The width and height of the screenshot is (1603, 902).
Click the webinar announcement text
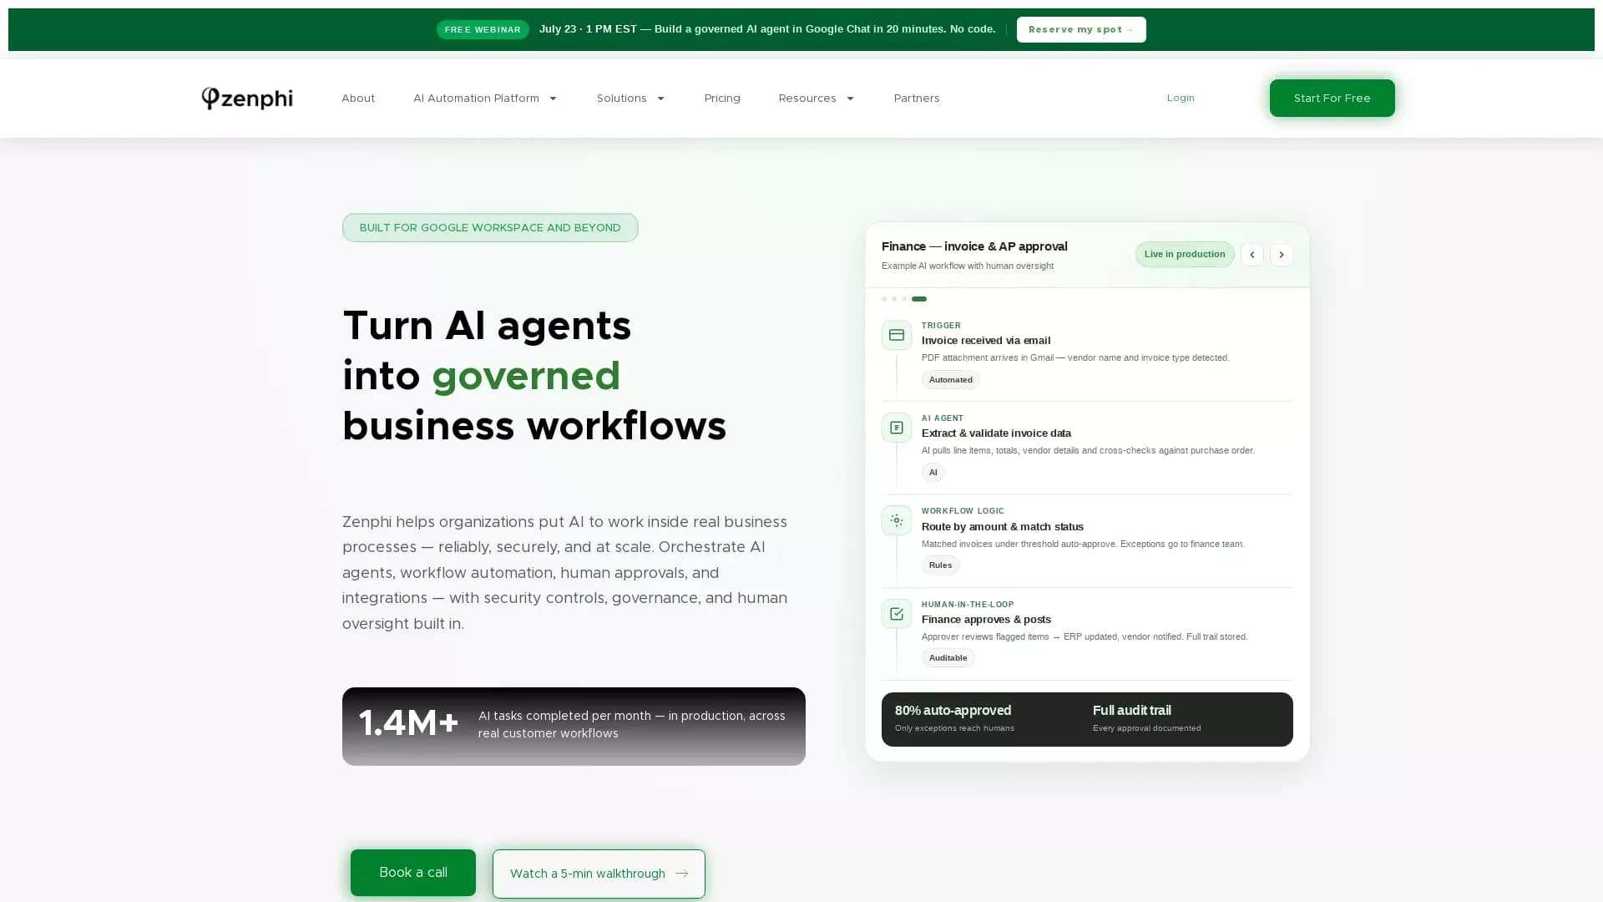point(767,29)
